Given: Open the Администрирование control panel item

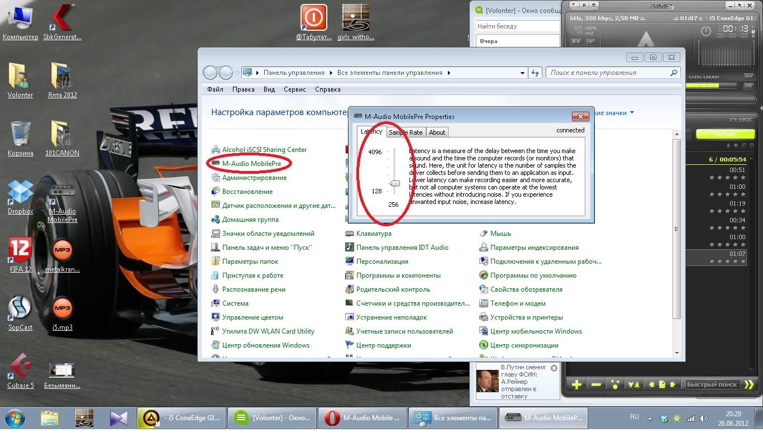Looking at the screenshot, I should 249,178.
